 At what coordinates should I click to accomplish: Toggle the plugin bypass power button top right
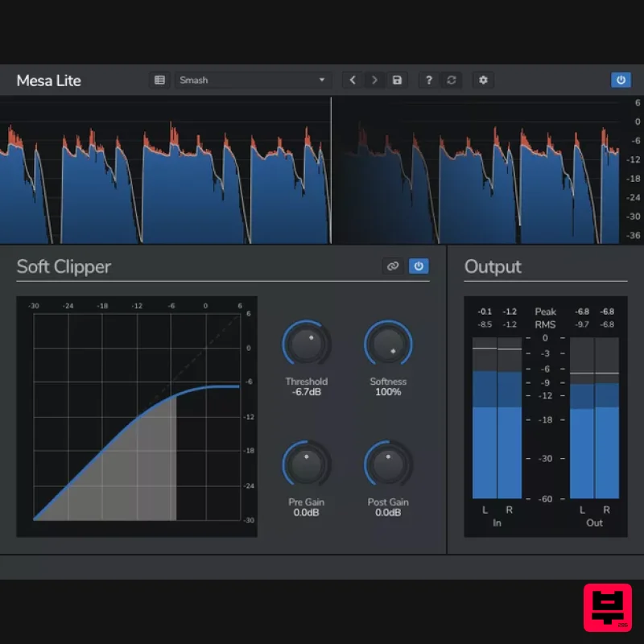point(621,80)
